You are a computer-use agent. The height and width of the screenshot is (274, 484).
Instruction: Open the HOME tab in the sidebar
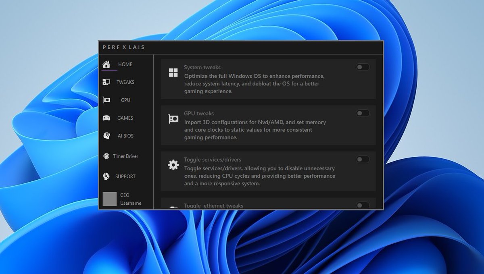click(x=125, y=64)
